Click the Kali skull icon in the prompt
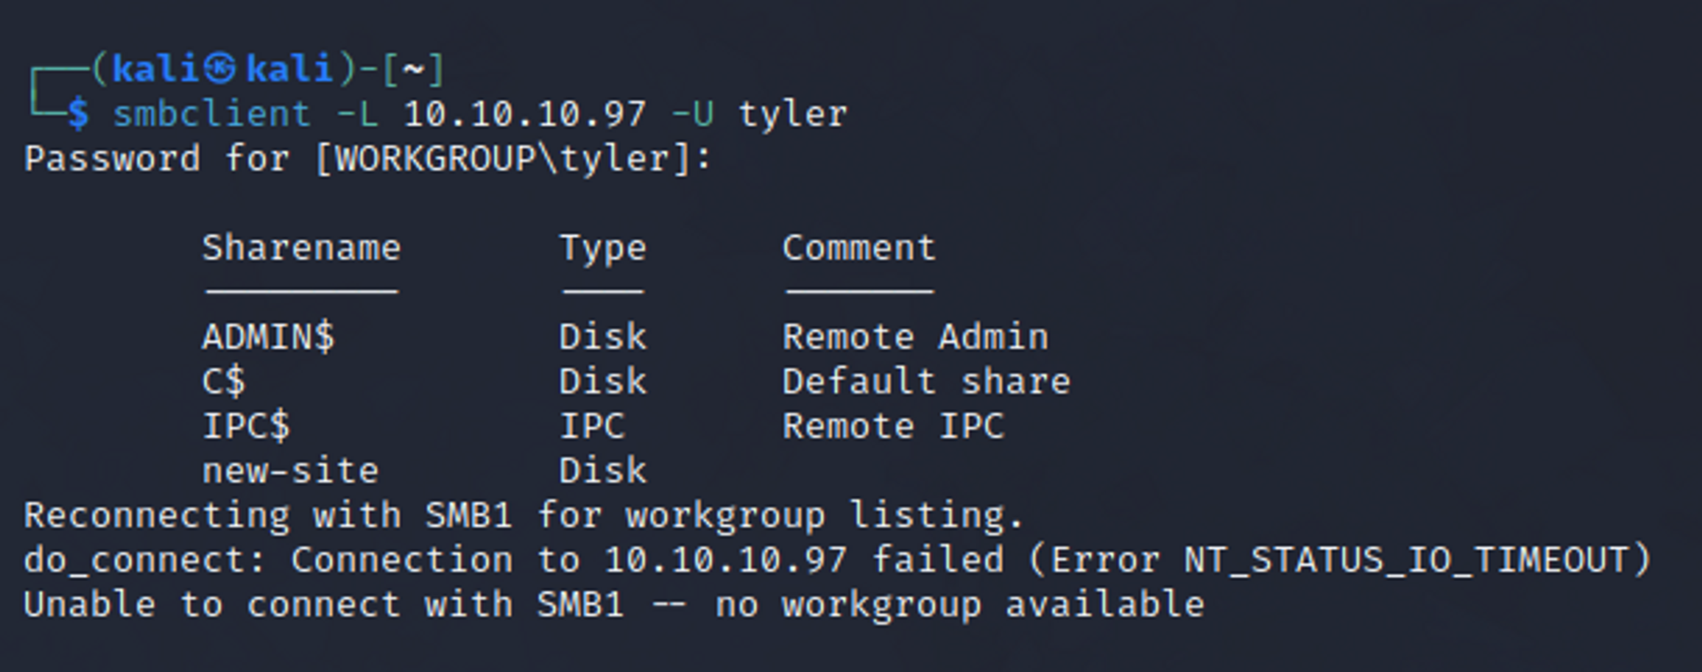This screenshot has width=1702, height=672. [221, 69]
